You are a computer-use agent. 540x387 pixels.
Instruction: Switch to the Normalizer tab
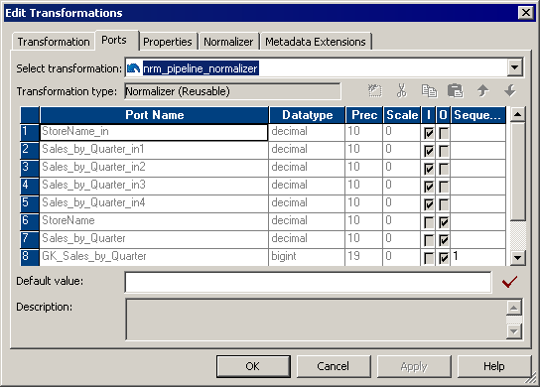(x=228, y=42)
